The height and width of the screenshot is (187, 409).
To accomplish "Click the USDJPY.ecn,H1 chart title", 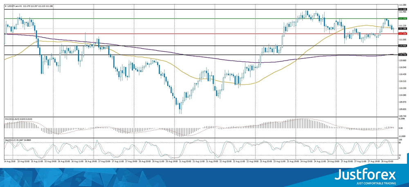I will (x=14, y=6).
